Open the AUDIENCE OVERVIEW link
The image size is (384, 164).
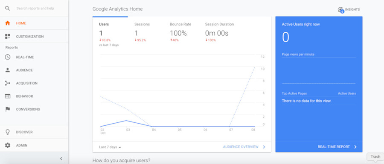click(x=241, y=147)
